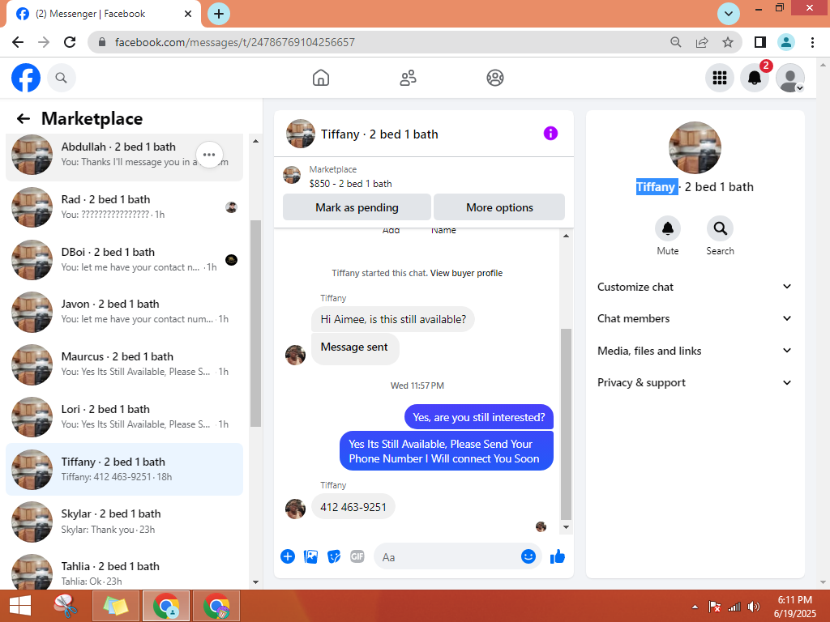
Task: Open Rad 2 bed 1 bath conversation
Action: [124, 207]
